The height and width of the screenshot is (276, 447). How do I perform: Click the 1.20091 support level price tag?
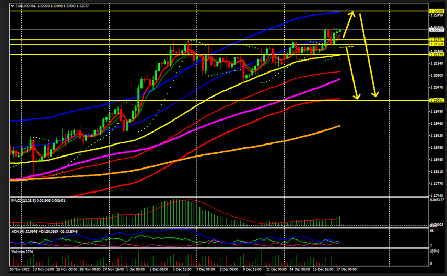pos(436,100)
